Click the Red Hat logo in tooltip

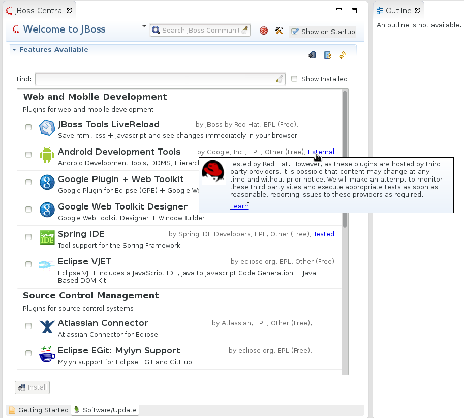click(213, 172)
